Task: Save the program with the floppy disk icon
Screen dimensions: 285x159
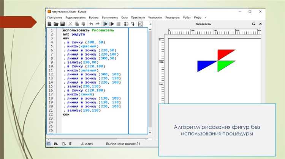Action: (x=63, y=24)
